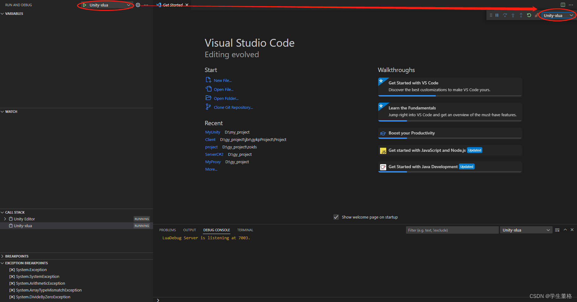577x302 pixels.
Task: Clear the Debug Console output
Action: pos(557,230)
